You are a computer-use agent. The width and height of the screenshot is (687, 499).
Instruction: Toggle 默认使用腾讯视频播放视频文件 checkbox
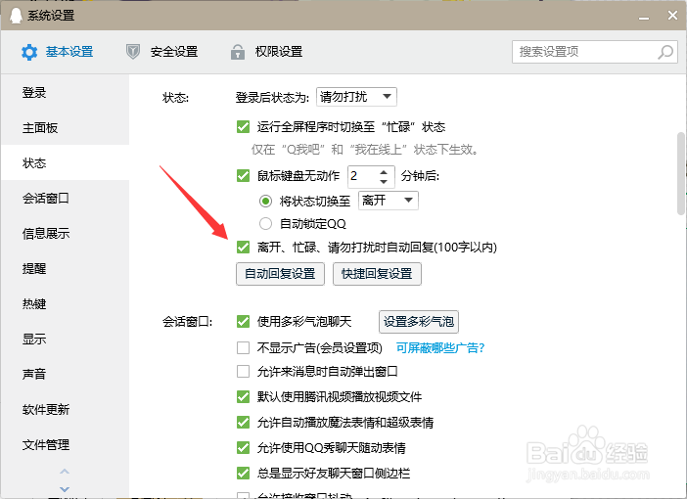point(243,396)
